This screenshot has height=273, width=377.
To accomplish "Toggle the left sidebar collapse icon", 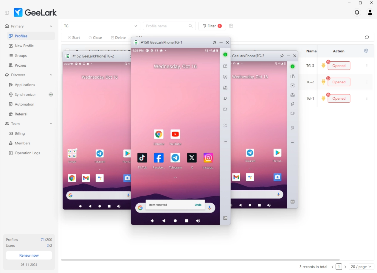I will point(7,13).
